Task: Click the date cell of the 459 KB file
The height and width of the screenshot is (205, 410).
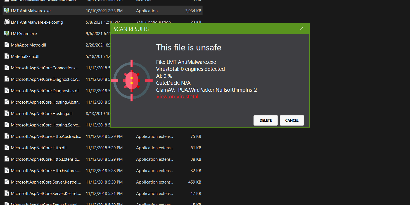Action: pos(104,182)
